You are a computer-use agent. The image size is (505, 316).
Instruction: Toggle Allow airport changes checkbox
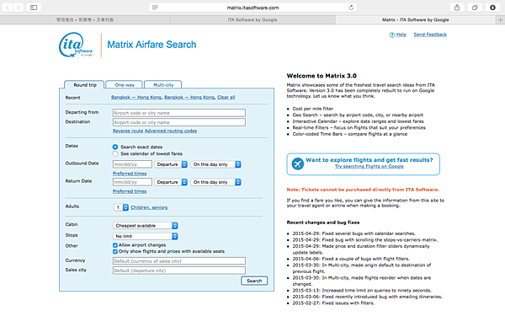pyautogui.click(x=115, y=245)
